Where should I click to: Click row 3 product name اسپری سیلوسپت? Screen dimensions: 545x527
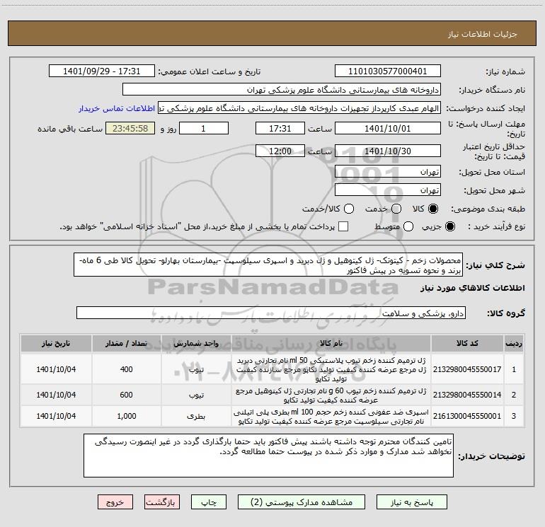(331, 417)
